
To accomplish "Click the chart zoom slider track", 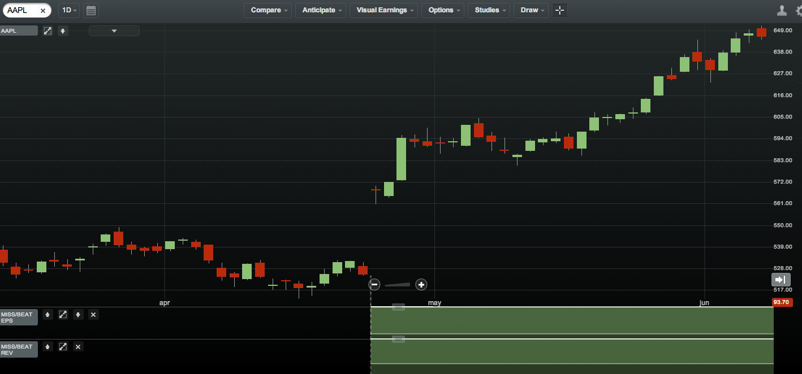I will (398, 285).
